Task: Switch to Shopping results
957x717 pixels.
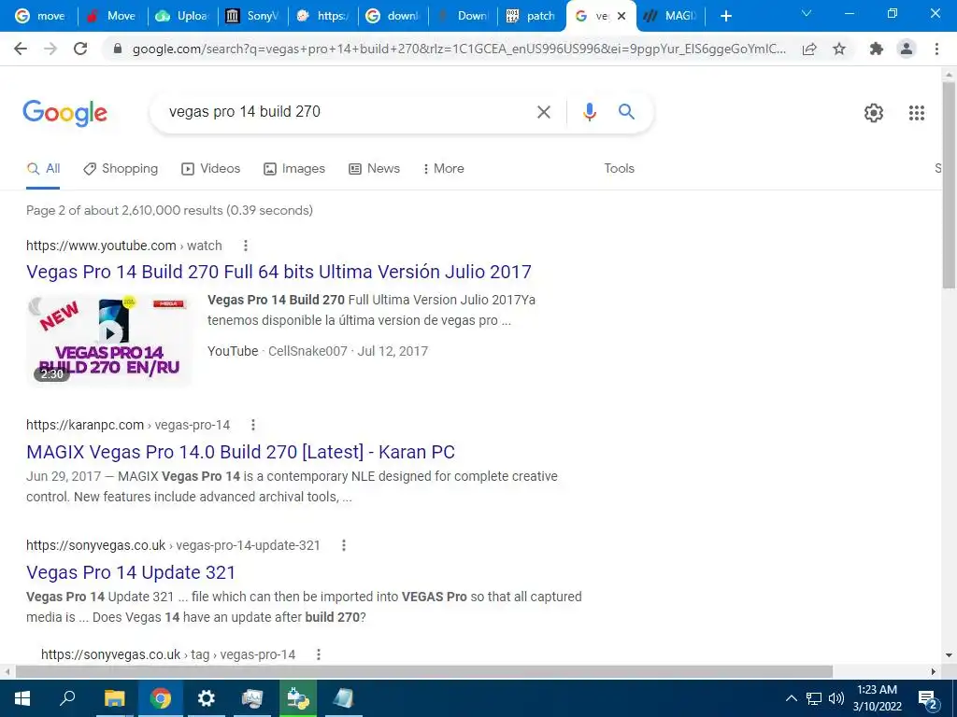Action: 121,169
